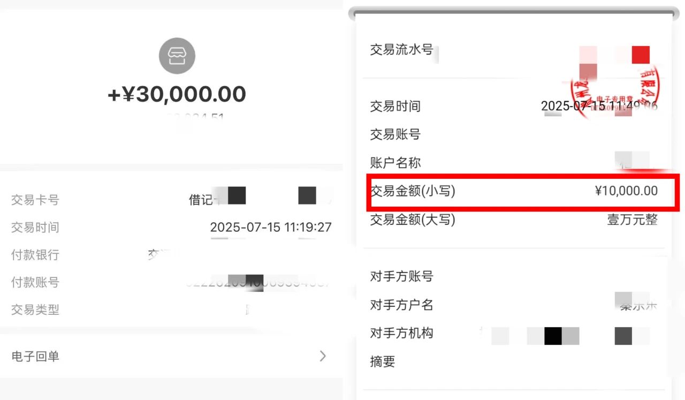This screenshot has width=685, height=400.
Task: Click the 交易卡号 label
Action: pyautogui.click(x=35, y=200)
